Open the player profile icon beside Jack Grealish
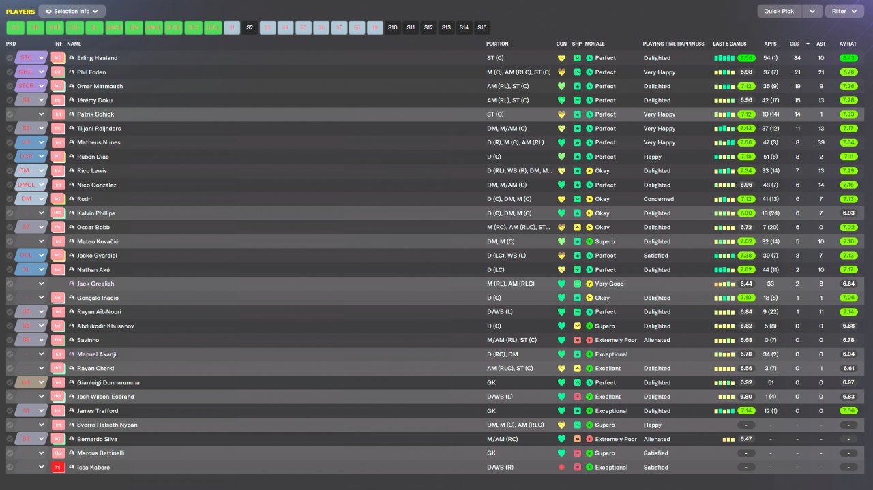This screenshot has height=490, width=873. [72, 284]
